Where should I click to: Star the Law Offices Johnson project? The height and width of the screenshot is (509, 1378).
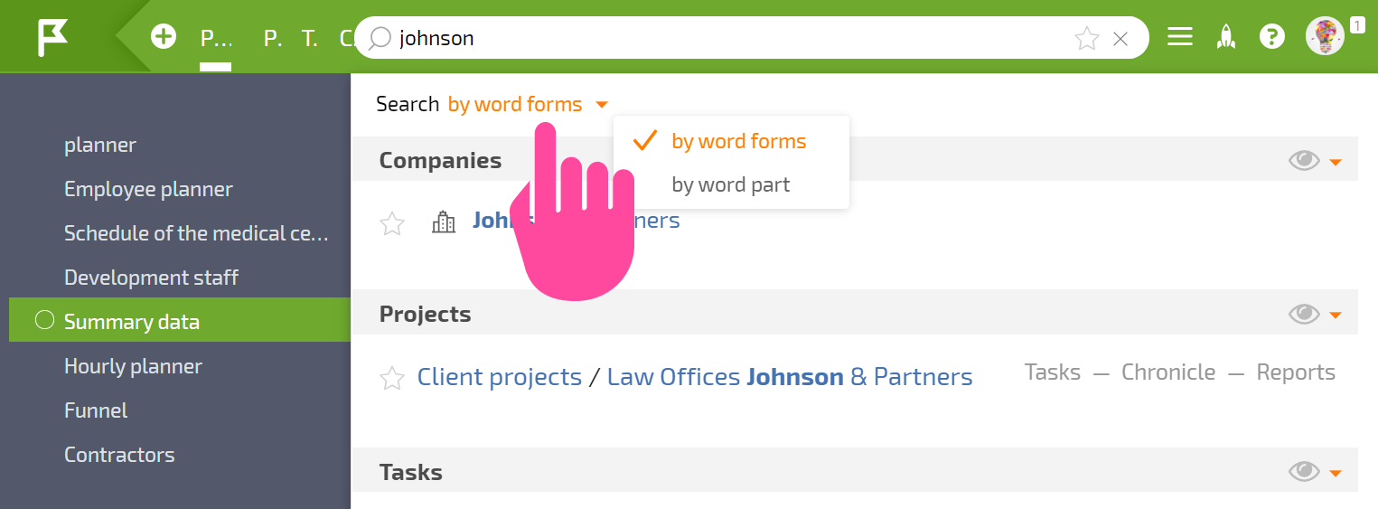(x=392, y=378)
